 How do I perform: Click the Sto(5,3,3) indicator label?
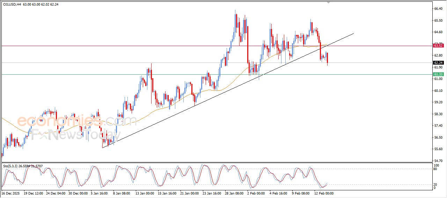[10, 166]
